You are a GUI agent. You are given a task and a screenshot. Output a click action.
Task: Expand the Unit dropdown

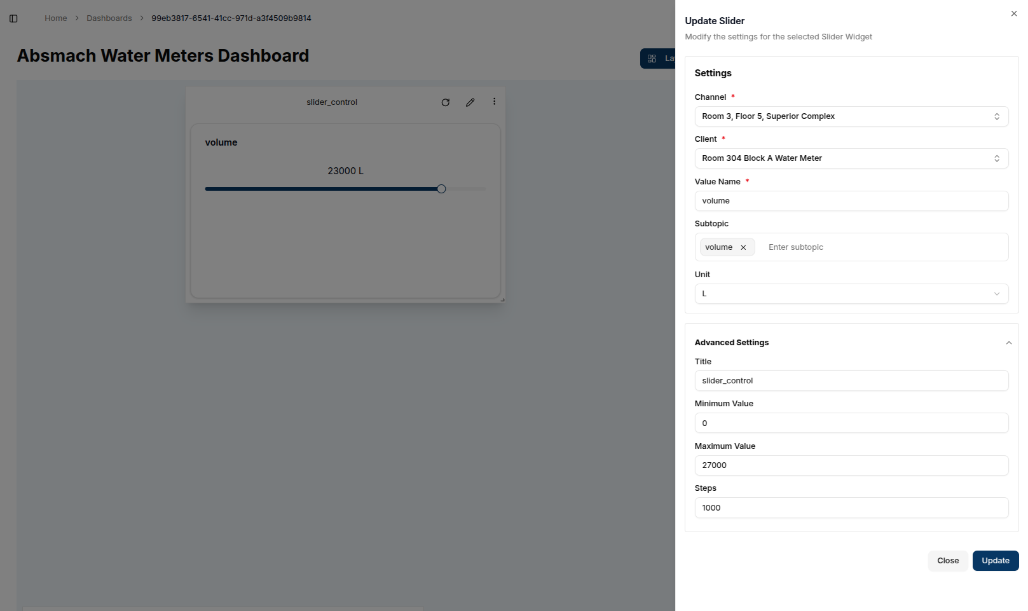point(851,294)
